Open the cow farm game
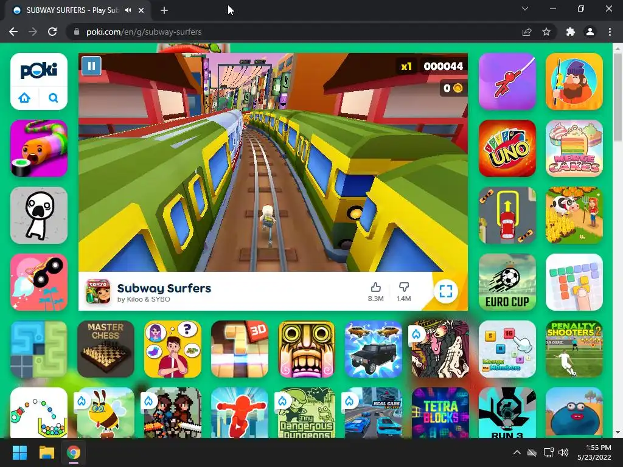Viewport: 623px width, 467px height. [x=574, y=215]
